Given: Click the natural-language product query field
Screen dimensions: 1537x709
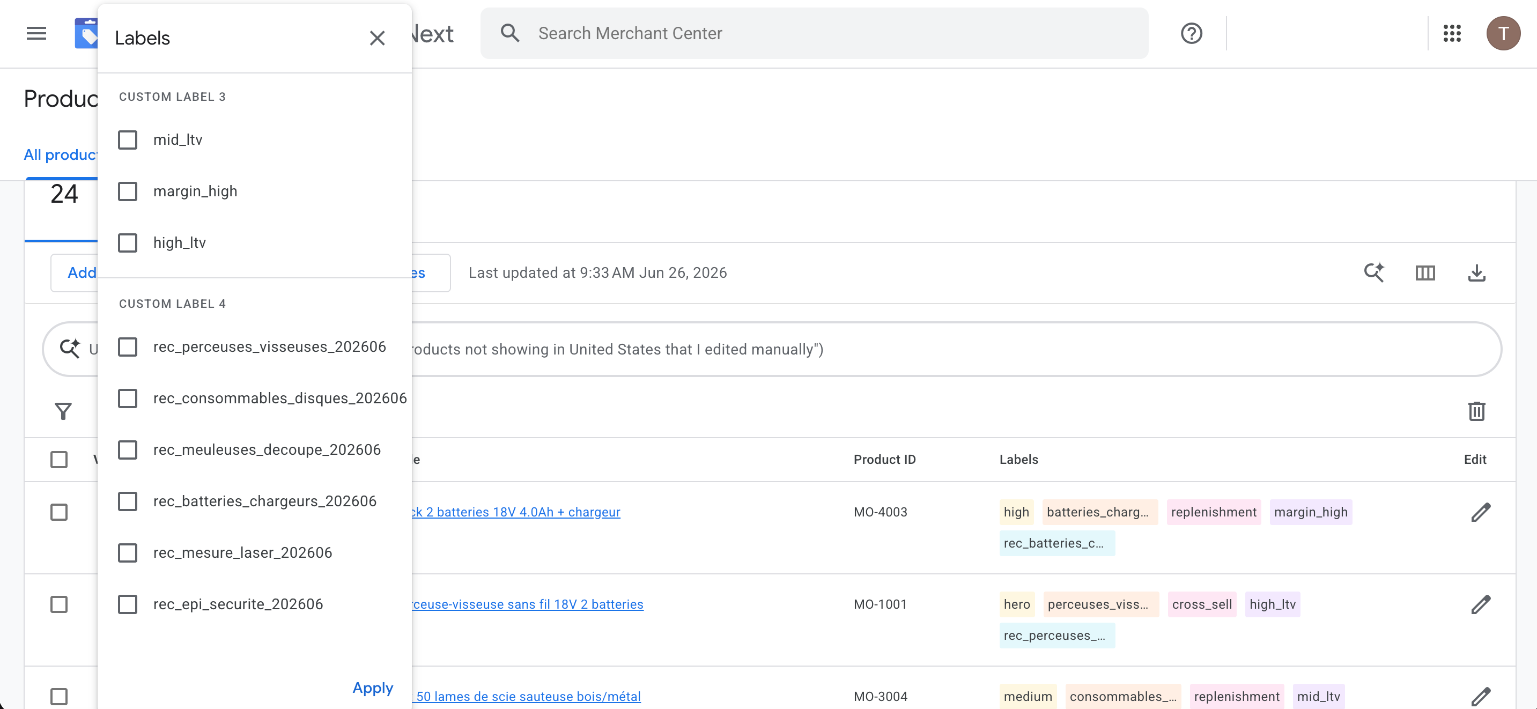Looking at the screenshot, I should (772, 349).
